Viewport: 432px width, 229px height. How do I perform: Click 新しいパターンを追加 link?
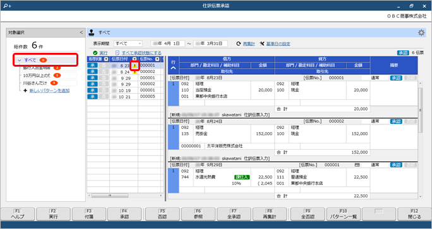click(49, 91)
